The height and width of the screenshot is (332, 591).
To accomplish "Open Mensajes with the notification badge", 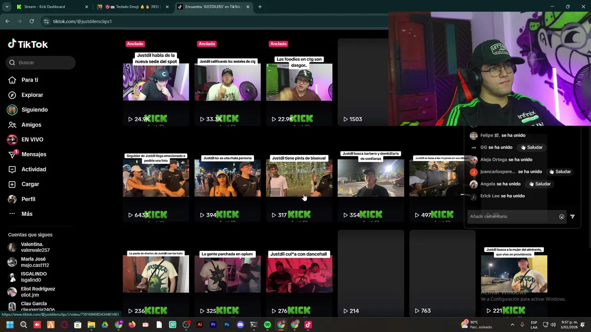I will pos(27,154).
